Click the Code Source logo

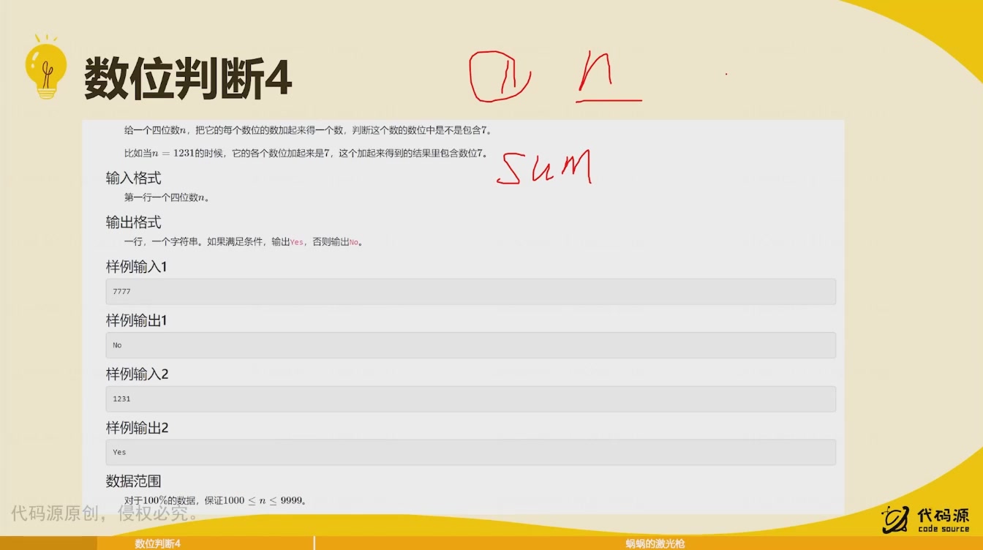[925, 519]
